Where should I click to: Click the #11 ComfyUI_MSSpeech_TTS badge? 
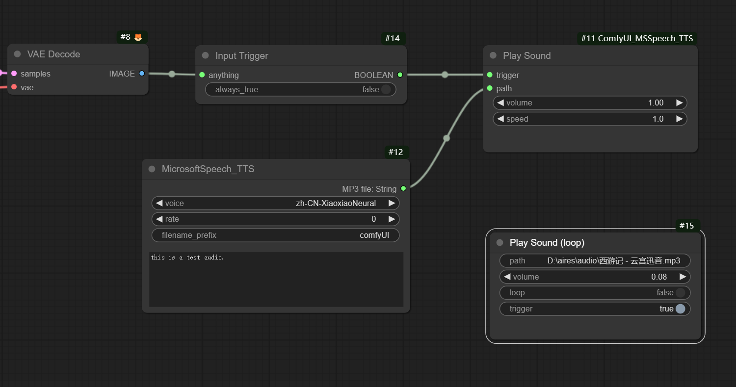pyautogui.click(x=637, y=38)
